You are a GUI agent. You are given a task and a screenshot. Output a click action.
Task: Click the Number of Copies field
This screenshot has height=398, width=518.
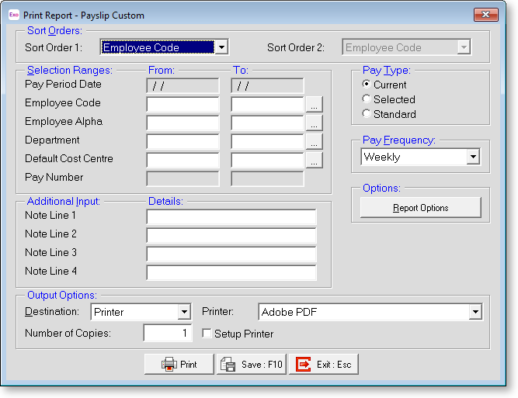(168, 334)
